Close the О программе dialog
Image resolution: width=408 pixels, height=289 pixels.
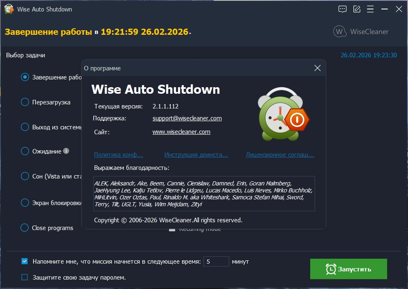pos(317,68)
